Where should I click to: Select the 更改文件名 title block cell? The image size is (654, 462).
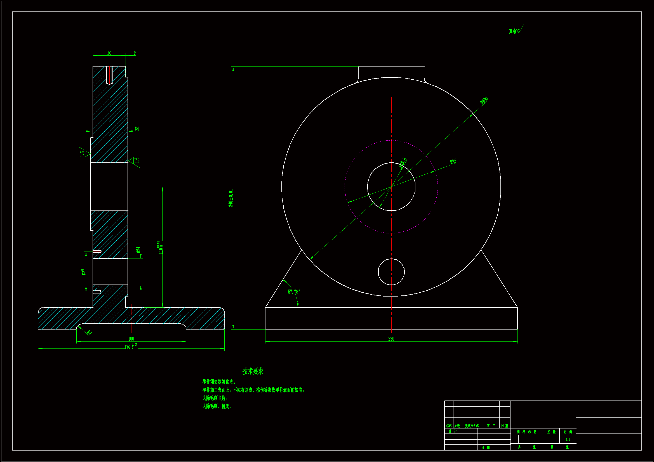472,426
